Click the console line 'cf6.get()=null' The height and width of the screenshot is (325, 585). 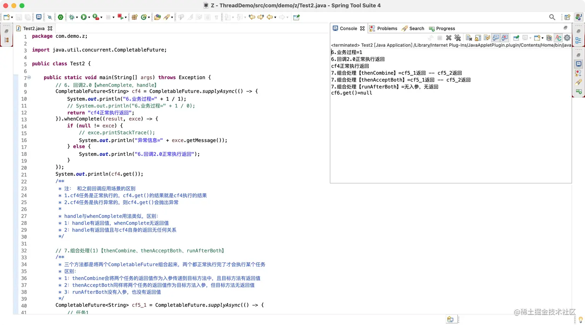pos(352,93)
